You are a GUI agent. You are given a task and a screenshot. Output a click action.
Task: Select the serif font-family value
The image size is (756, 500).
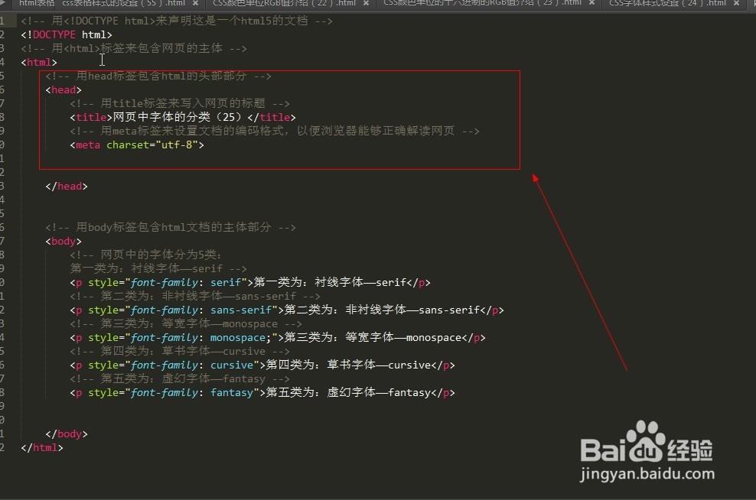(x=225, y=282)
